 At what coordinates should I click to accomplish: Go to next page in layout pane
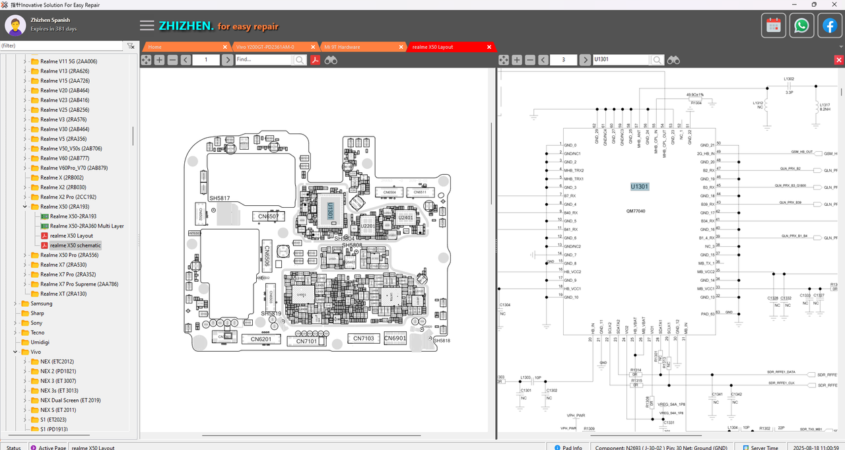(227, 60)
